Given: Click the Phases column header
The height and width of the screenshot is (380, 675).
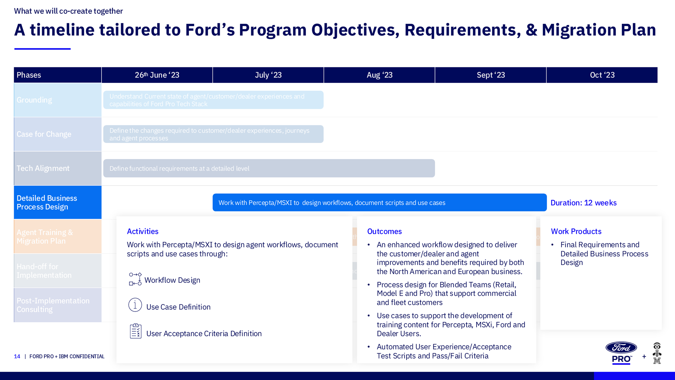Looking at the screenshot, I should tap(58, 75).
